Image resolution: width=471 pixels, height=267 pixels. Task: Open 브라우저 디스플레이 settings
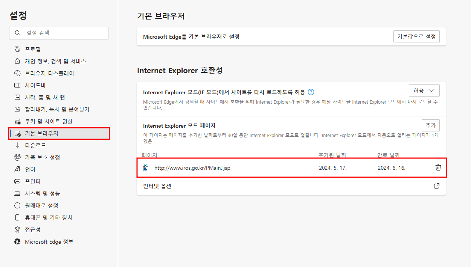(59, 73)
